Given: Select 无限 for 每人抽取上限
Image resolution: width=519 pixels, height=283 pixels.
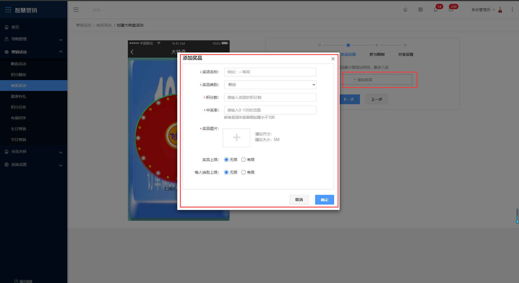Looking at the screenshot, I should point(226,172).
